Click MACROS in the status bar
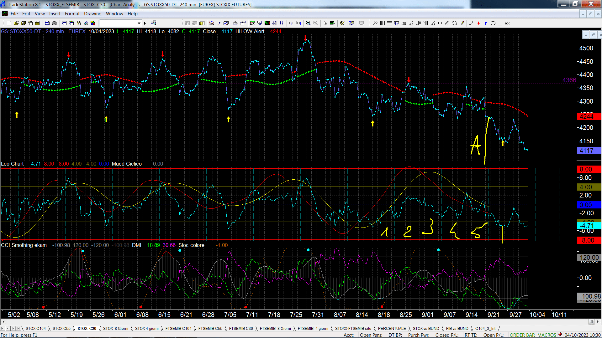The image size is (602, 338). (x=547, y=335)
